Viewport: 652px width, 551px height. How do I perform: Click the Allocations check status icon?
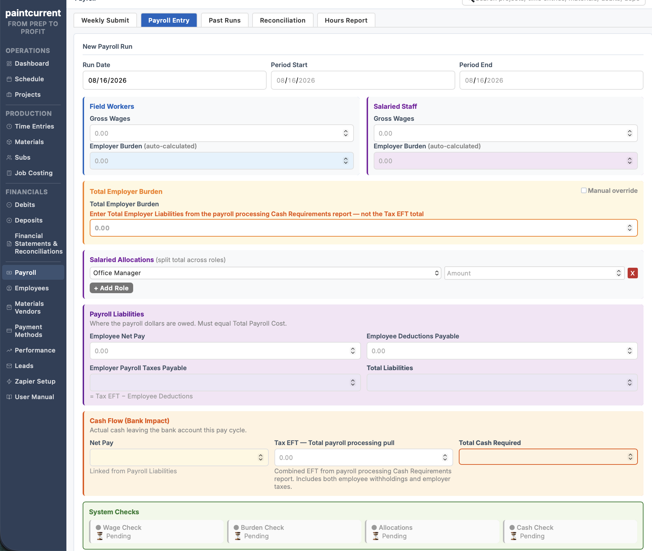(374, 528)
